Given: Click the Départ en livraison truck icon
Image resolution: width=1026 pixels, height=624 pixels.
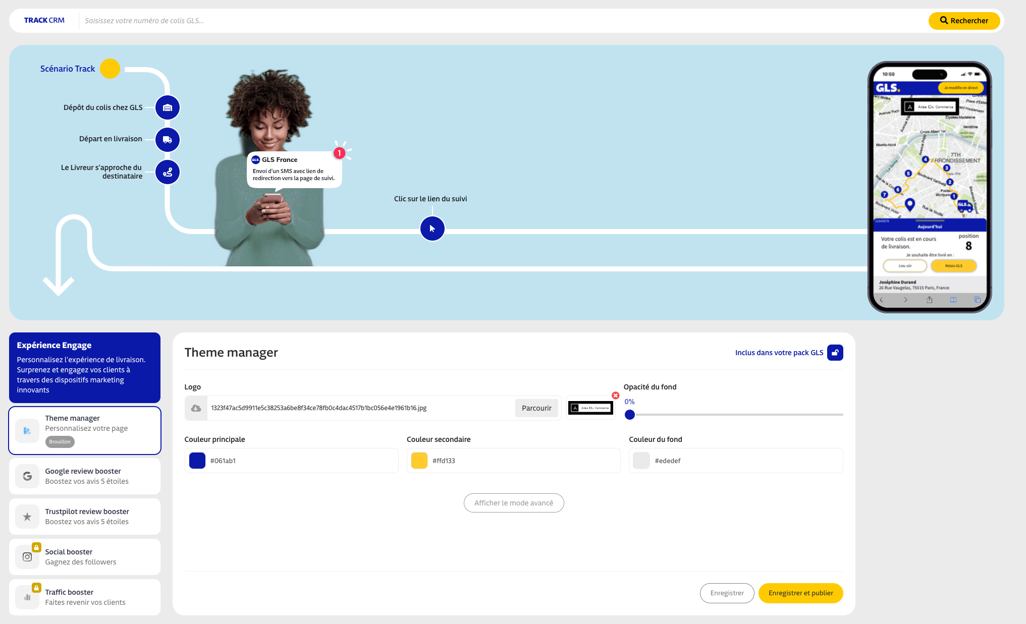Looking at the screenshot, I should (x=167, y=140).
